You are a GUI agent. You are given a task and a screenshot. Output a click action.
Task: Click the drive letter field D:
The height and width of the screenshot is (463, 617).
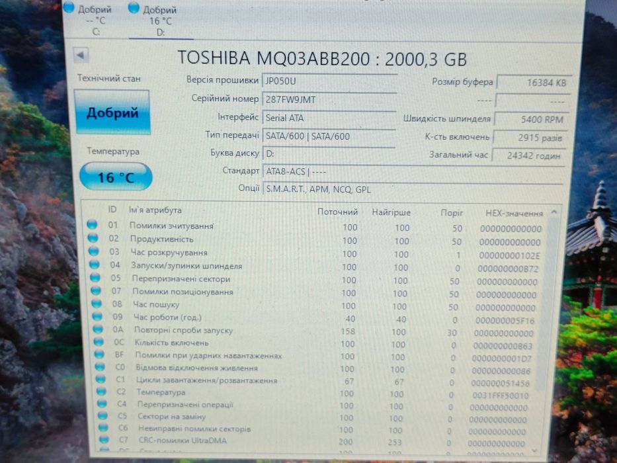tap(329, 153)
